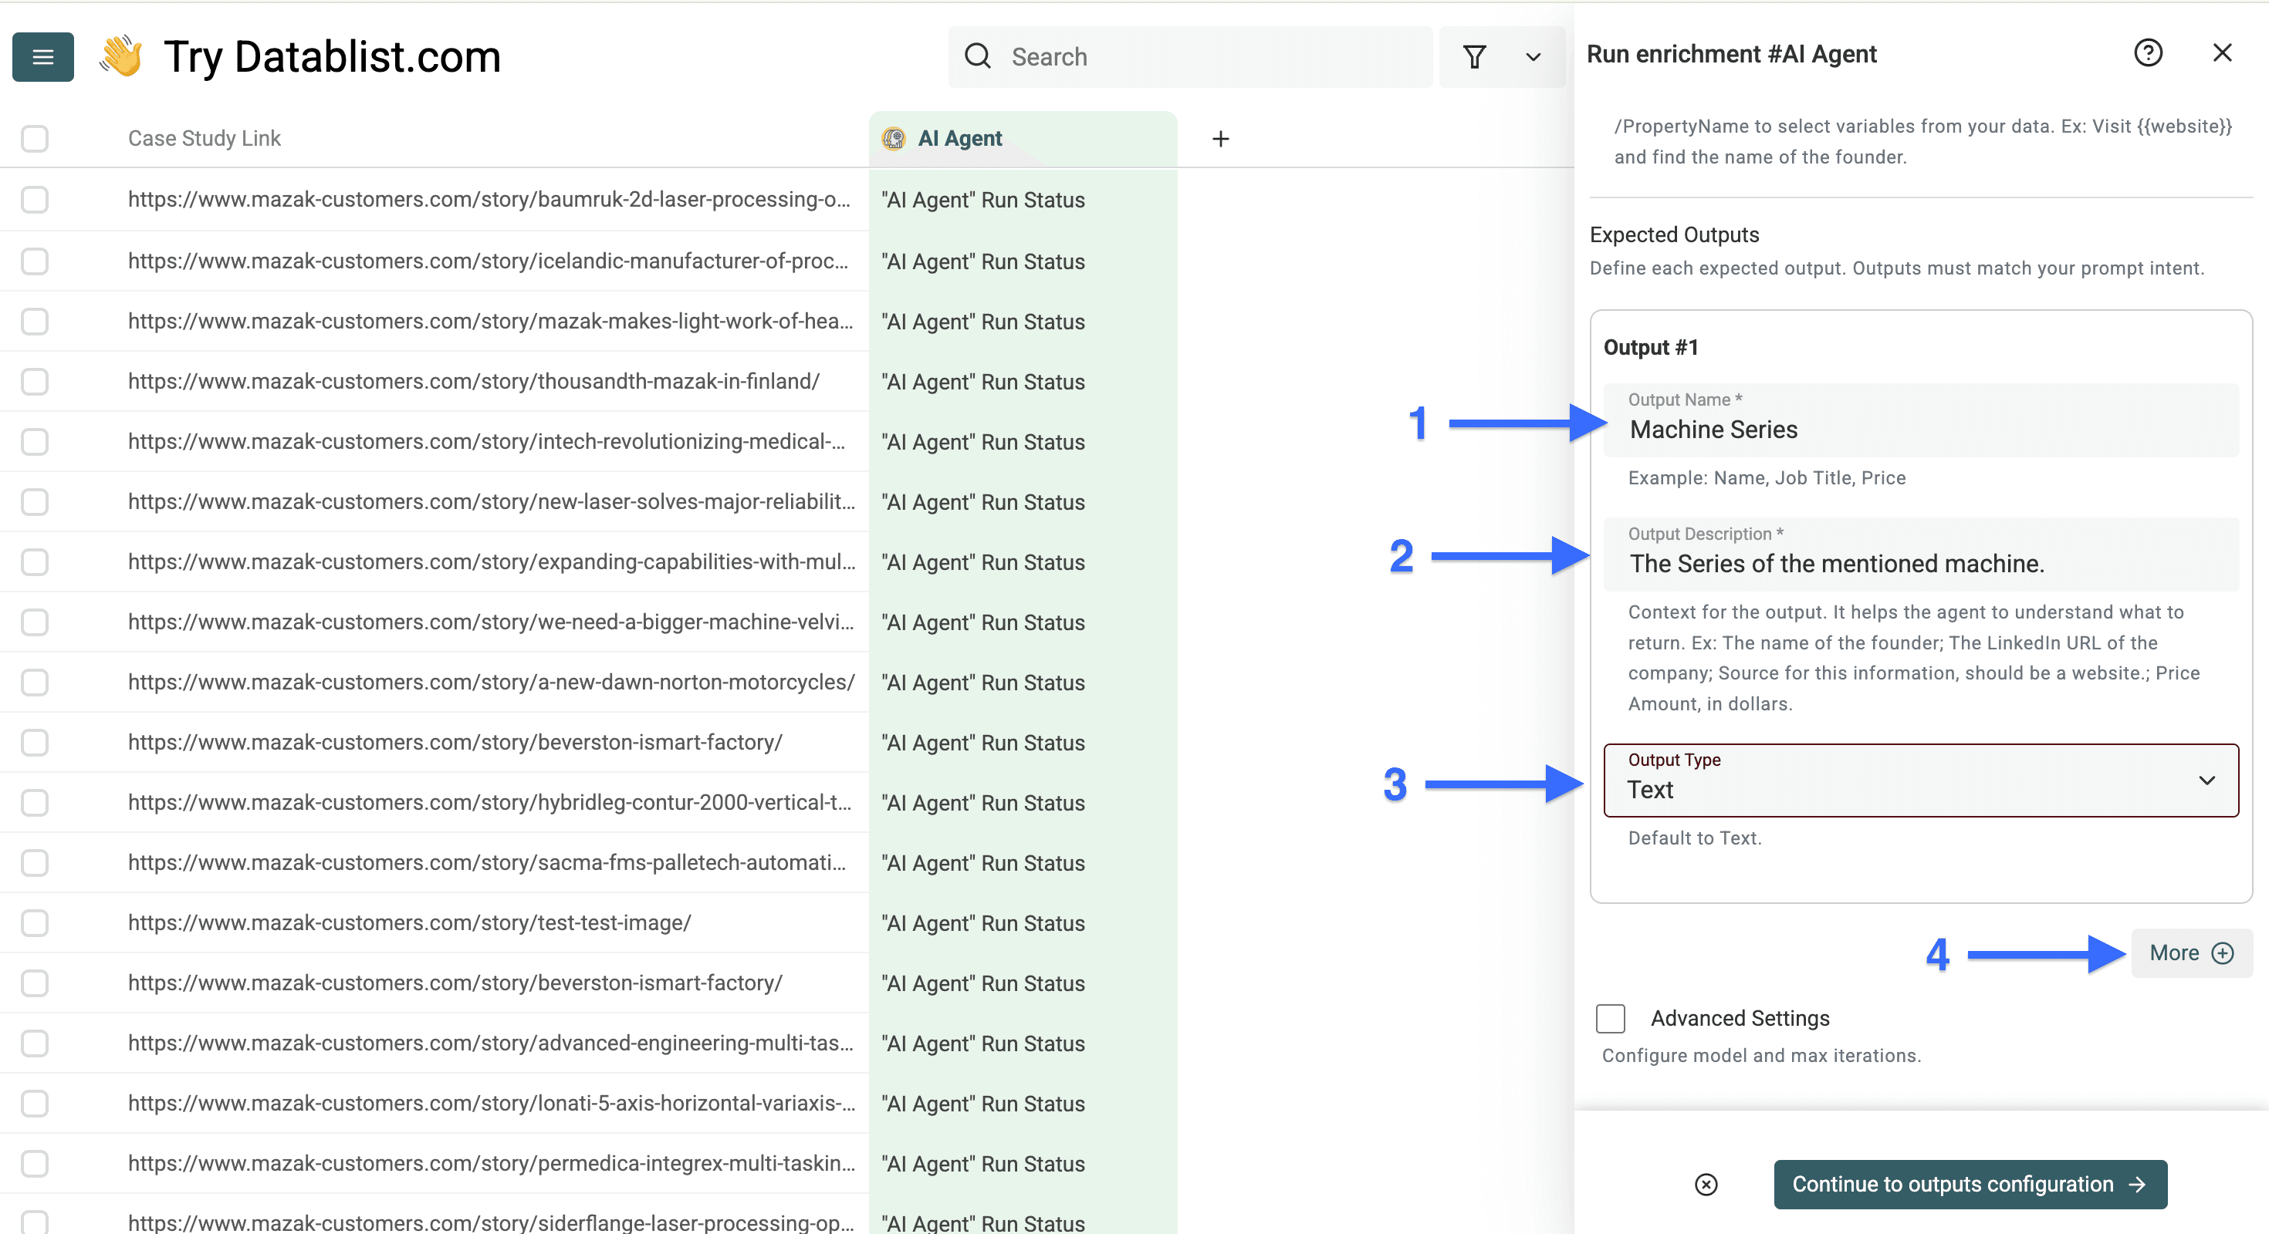Cancel the enrichment using the circled X icon
Viewport: 2269px width, 1234px height.
click(x=1707, y=1185)
